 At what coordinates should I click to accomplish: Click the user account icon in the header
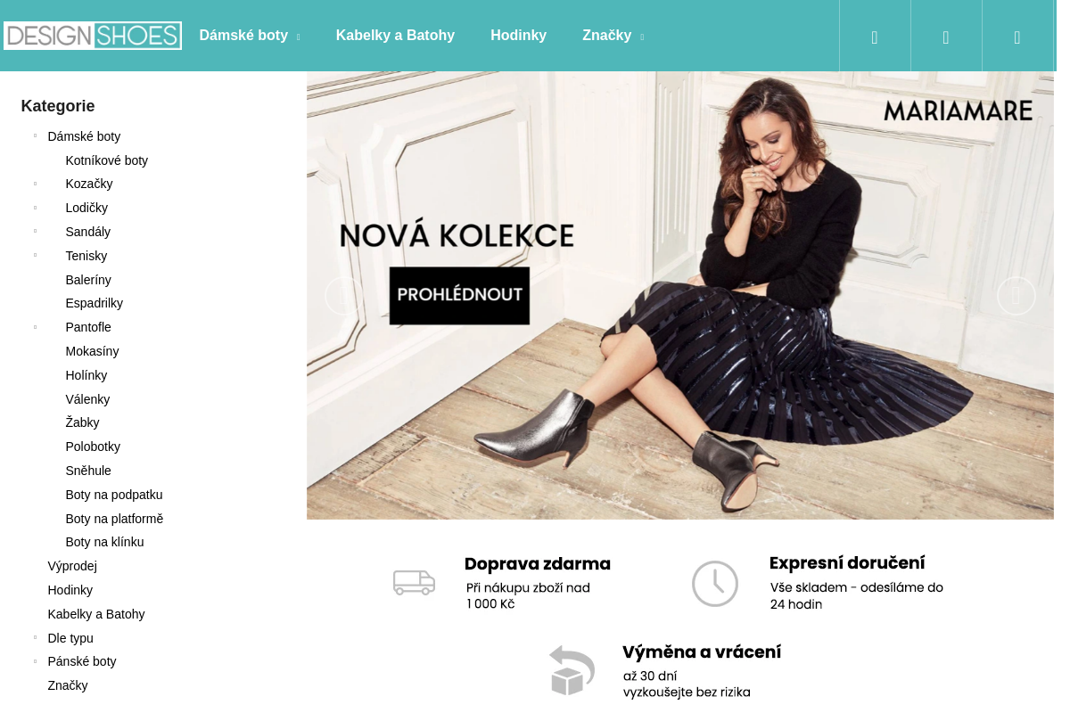(x=945, y=37)
